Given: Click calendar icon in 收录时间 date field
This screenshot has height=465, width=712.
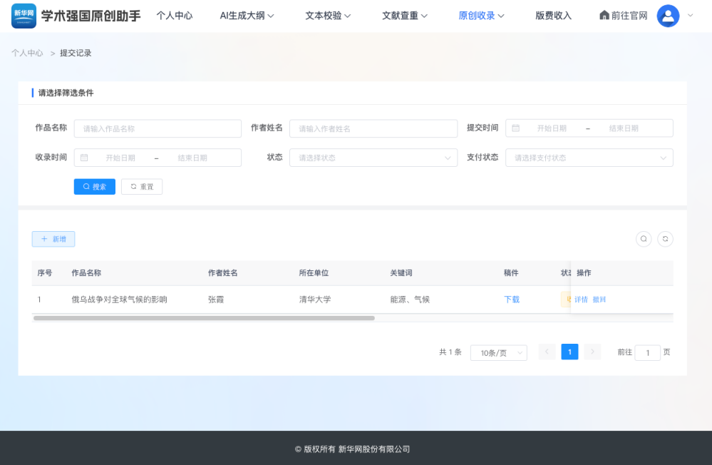Looking at the screenshot, I should pyautogui.click(x=84, y=158).
